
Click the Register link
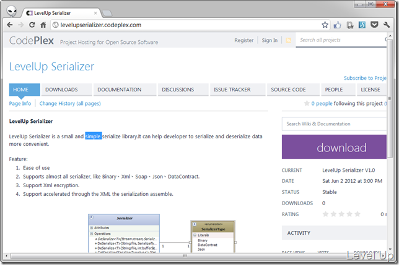[243, 40]
